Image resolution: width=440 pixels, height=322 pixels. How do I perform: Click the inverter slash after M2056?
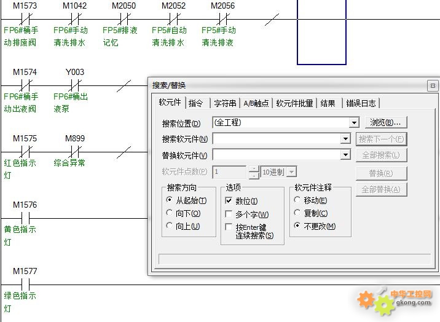[272, 19]
